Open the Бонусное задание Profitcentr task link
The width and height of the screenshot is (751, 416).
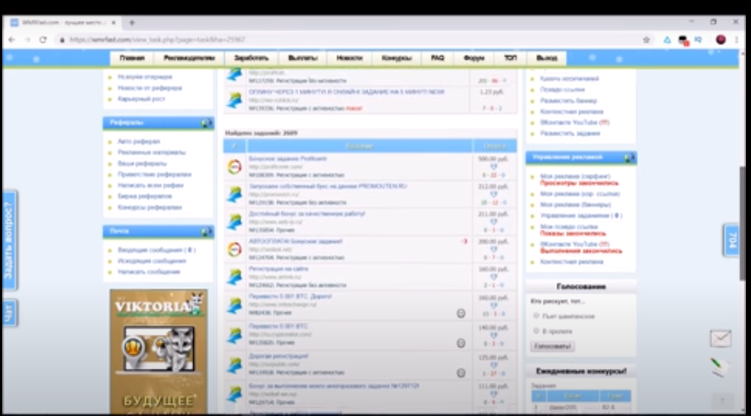(x=288, y=159)
